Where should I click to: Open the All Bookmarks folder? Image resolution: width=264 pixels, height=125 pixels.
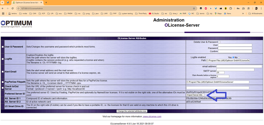[x=255, y=14]
